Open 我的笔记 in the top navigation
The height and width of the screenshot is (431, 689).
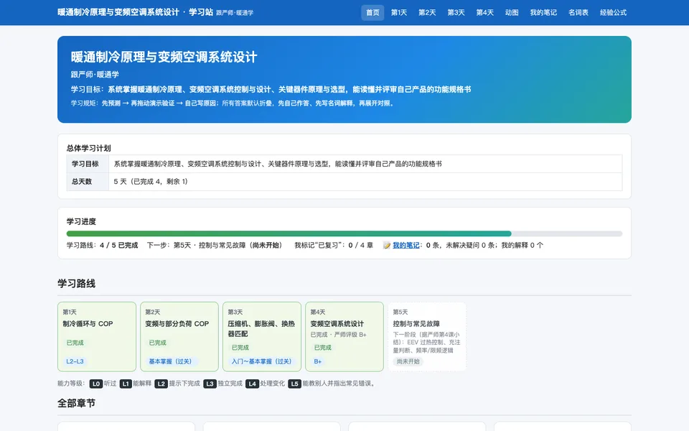click(x=543, y=13)
